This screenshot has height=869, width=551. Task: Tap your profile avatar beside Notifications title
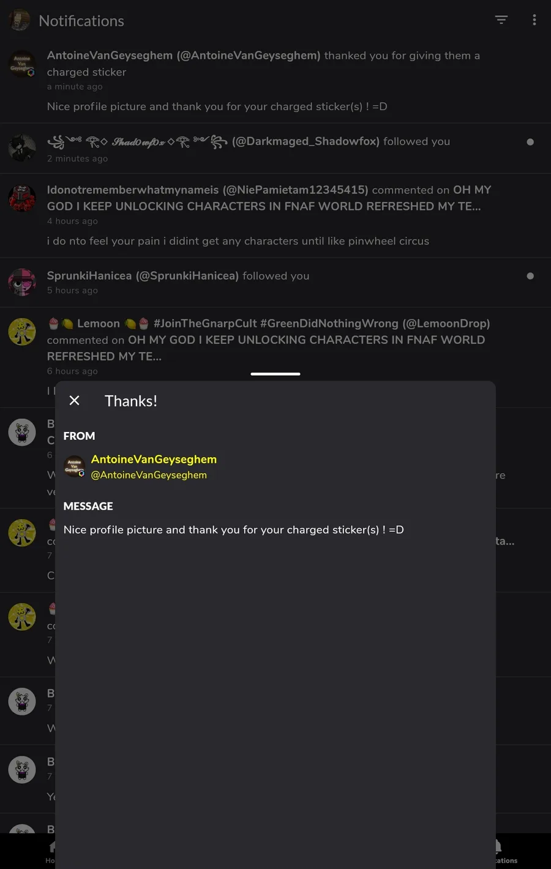[20, 20]
